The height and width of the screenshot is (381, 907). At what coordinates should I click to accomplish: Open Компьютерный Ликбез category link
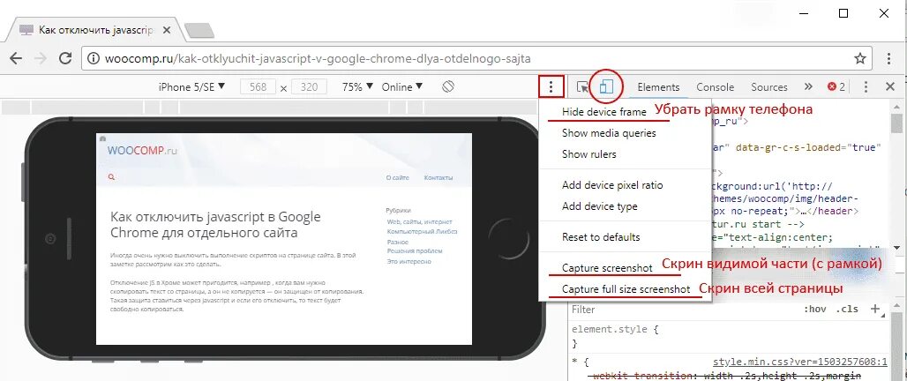click(x=423, y=232)
